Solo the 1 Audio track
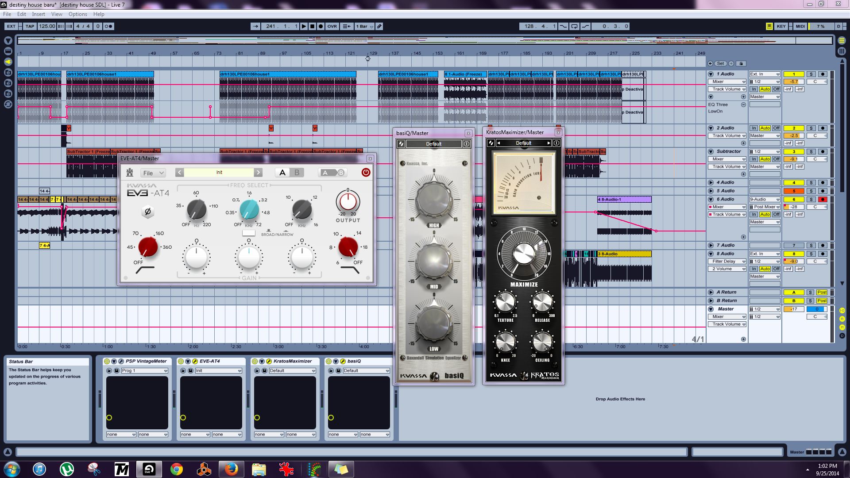 pyautogui.click(x=811, y=74)
